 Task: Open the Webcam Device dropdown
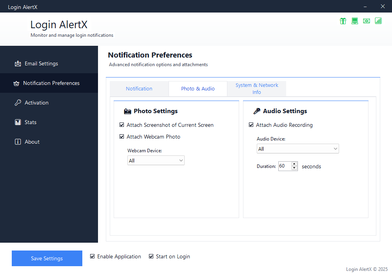click(156, 160)
